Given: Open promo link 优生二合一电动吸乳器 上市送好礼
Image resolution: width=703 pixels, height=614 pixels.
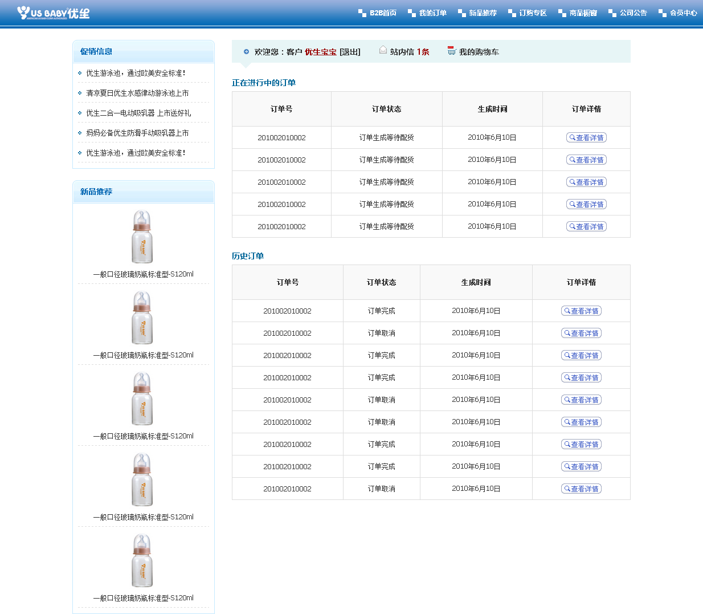Looking at the screenshot, I should [138, 113].
